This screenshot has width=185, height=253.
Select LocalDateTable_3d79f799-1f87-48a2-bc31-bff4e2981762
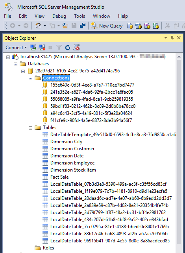pos(108,212)
